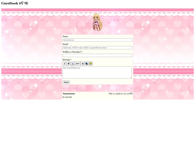Apply italic formatting in message toolbar
Screen dimensions: 195x146
[x=64, y=63]
